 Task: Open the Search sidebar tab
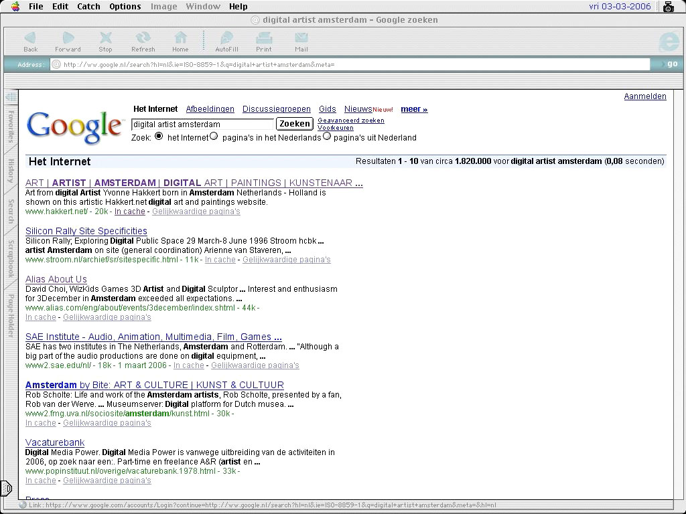point(11,211)
